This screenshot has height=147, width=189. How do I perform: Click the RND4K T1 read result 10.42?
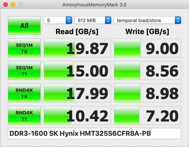tap(77, 115)
